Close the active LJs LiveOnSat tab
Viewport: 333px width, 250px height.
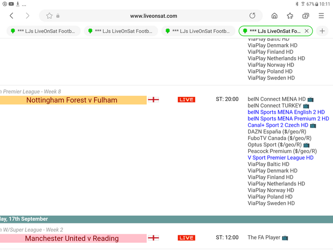[x=306, y=31]
